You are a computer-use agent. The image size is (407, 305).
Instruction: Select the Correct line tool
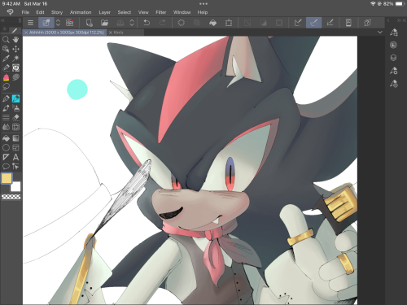(15, 167)
